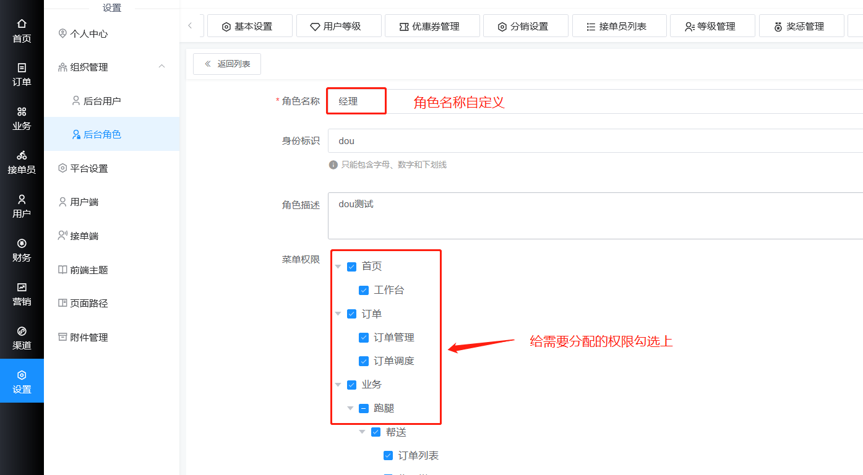The image size is (863, 475).
Task: Uncheck the 首页 checkbox
Action: [x=352, y=267]
